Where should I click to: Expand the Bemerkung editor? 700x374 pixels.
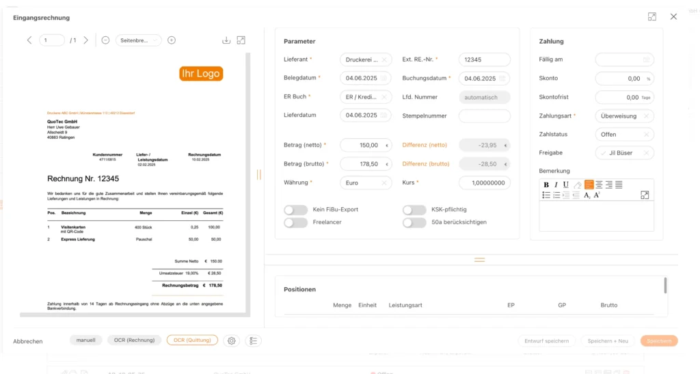645,195
